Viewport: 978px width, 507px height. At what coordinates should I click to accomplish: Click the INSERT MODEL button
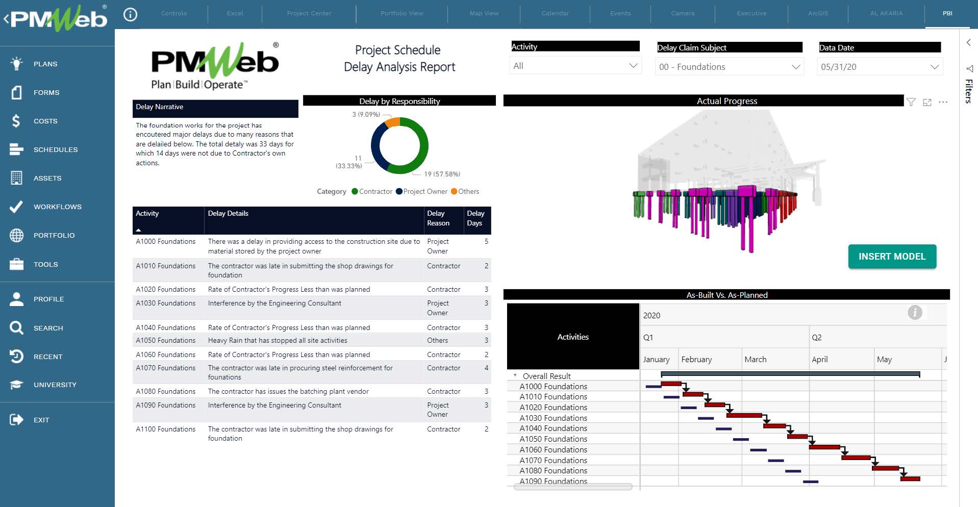(892, 257)
